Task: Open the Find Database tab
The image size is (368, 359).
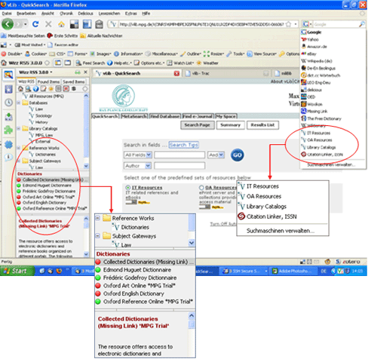Action: 165,116
